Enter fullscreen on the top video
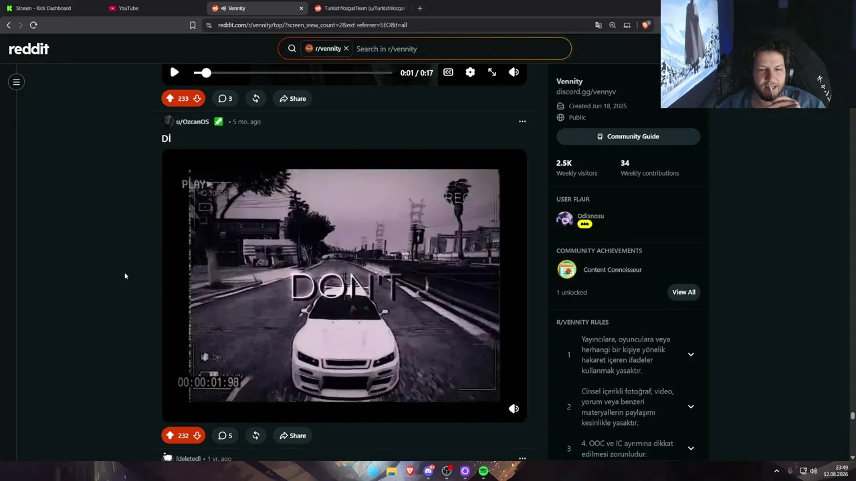Viewport: 856px width, 481px height. pyautogui.click(x=492, y=72)
